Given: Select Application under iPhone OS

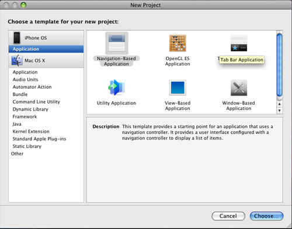Looking at the screenshot, I should tap(46, 49).
